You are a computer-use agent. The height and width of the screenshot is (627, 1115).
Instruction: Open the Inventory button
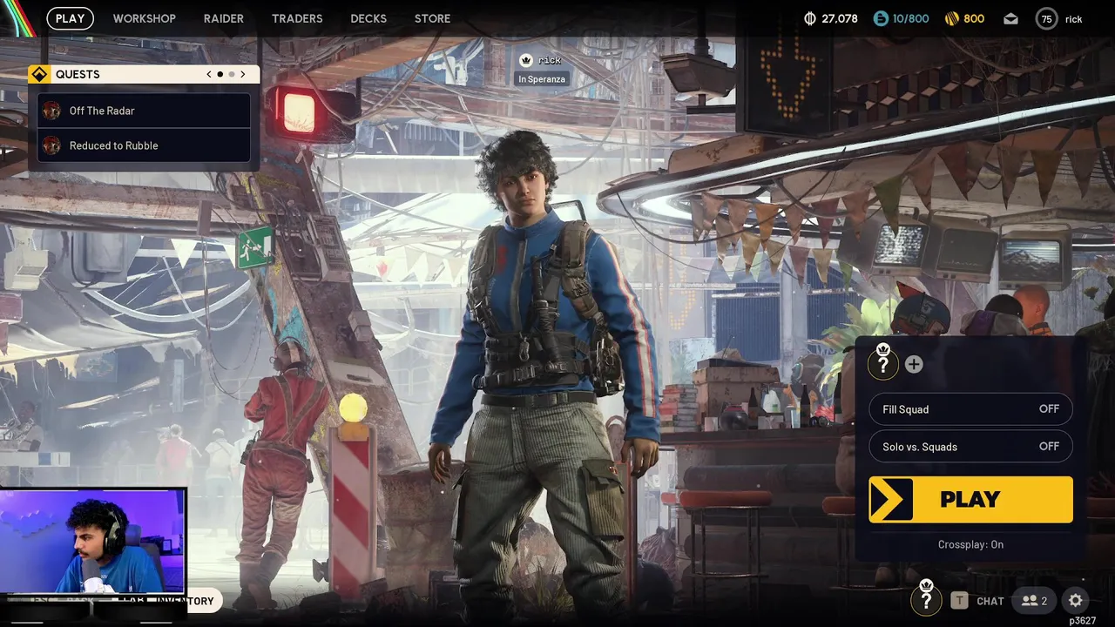click(x=184, y=601)
